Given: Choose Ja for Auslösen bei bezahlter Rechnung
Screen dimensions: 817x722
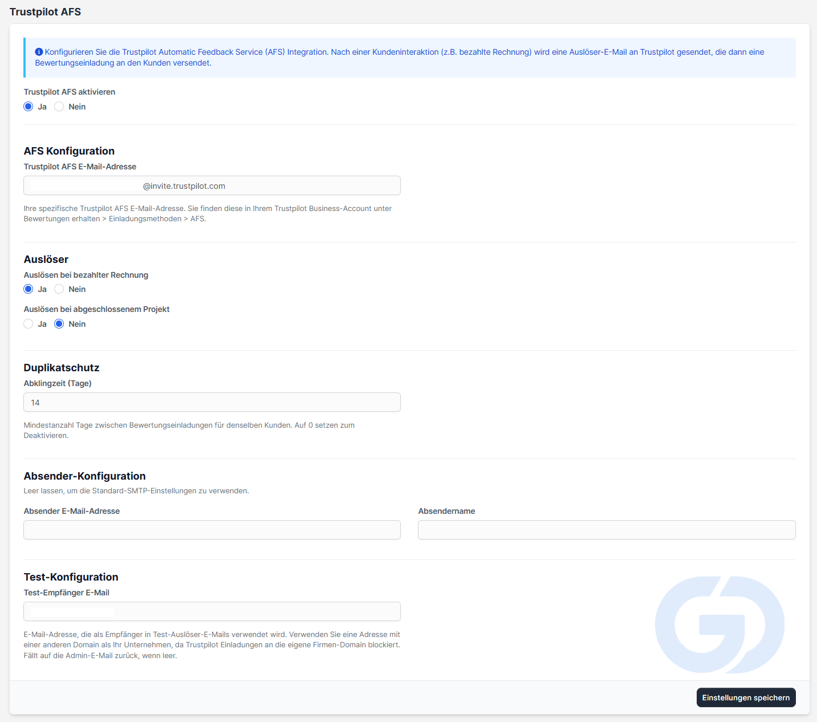Looking at the screenshot, I should point(29,289).
